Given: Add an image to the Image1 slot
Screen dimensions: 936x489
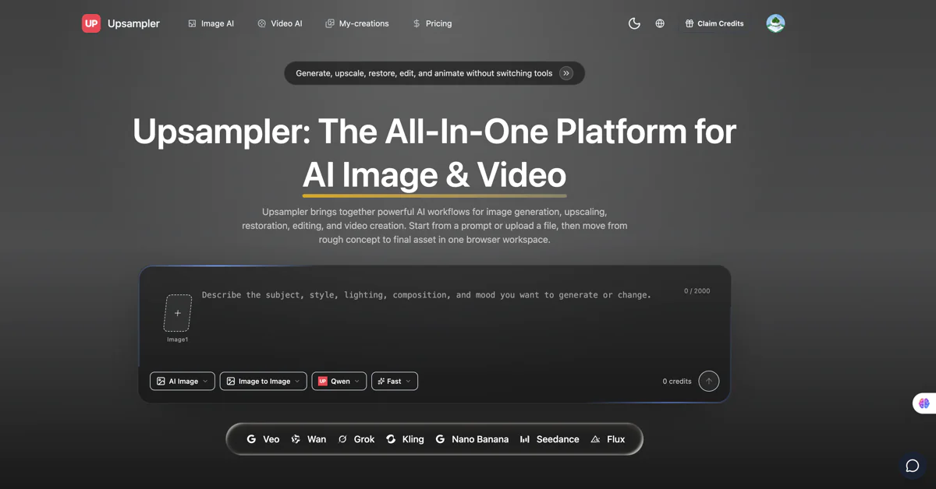Looking at the screenshot, I should (x=177, y=313).
